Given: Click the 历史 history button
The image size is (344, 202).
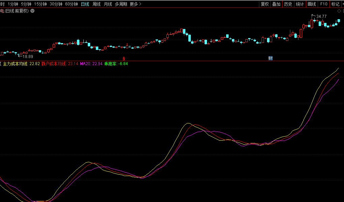Looking at the screenshot, I should coord(288,4).
